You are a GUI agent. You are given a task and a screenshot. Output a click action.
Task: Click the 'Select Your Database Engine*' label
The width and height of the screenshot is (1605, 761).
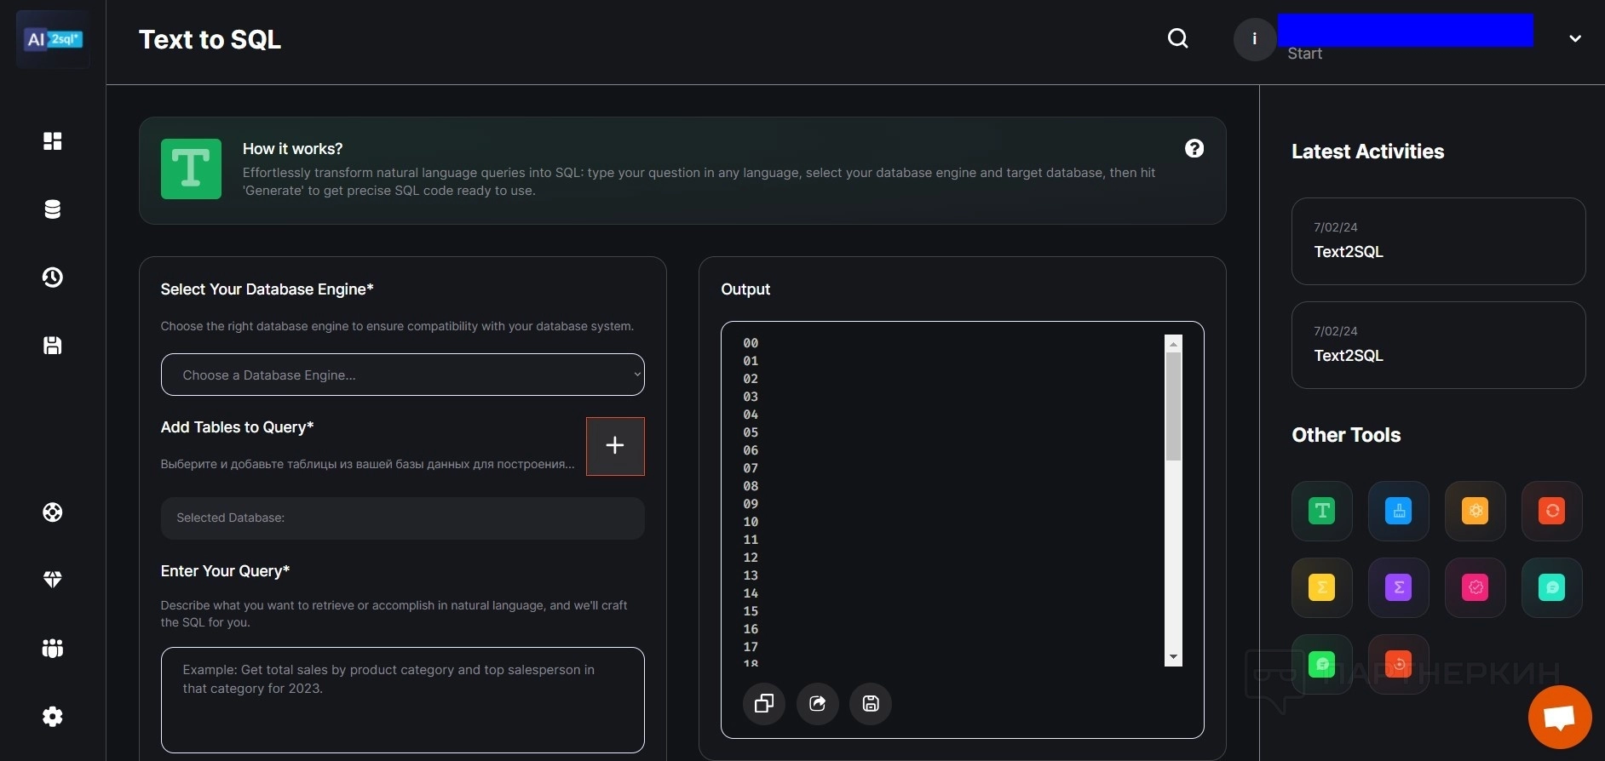click(x=267, y=289)
